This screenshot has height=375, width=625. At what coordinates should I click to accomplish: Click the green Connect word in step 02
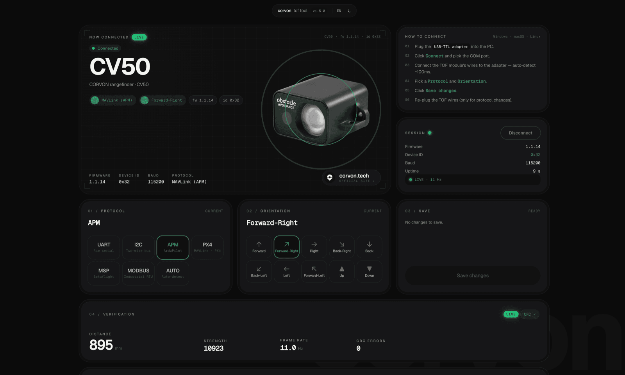tap(434, 56)
